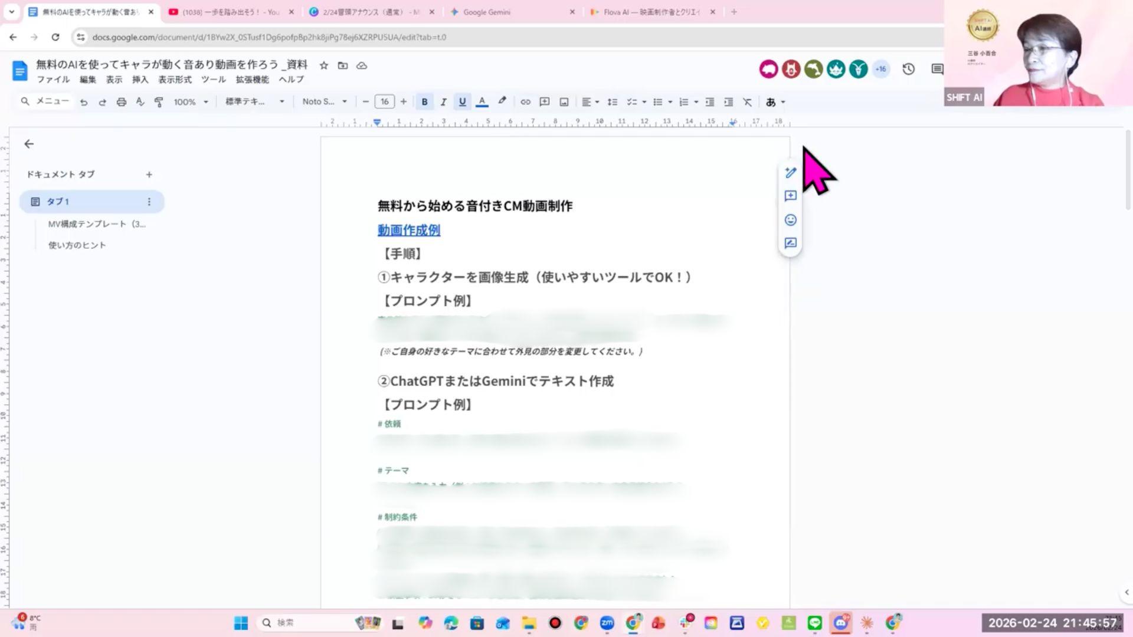Click the insert image icon
Image resolution: width=1133 pixels, height=637 pixels.
tap(564, 102)
